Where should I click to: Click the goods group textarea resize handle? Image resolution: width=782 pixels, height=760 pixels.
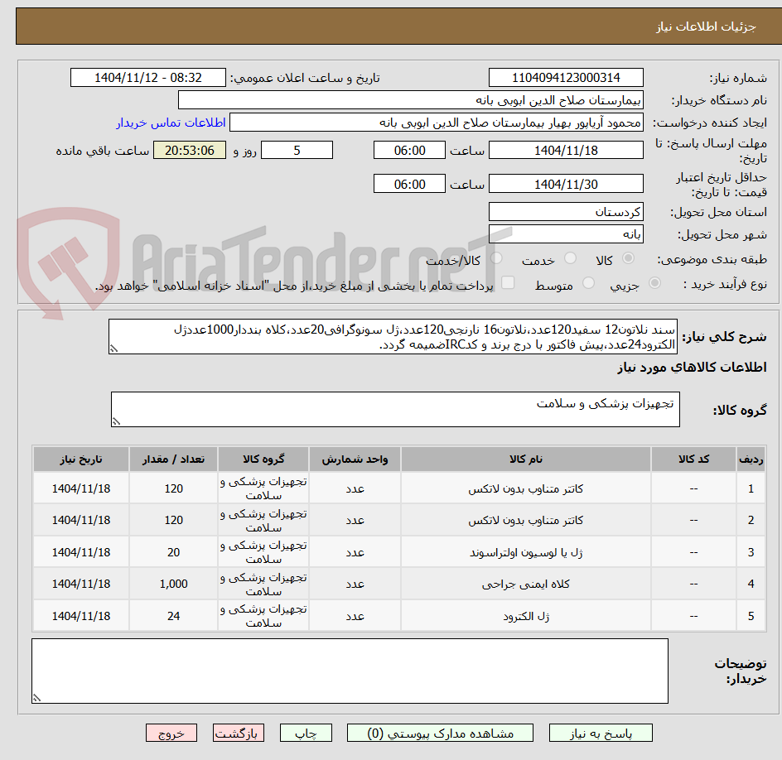pos(116,421)
